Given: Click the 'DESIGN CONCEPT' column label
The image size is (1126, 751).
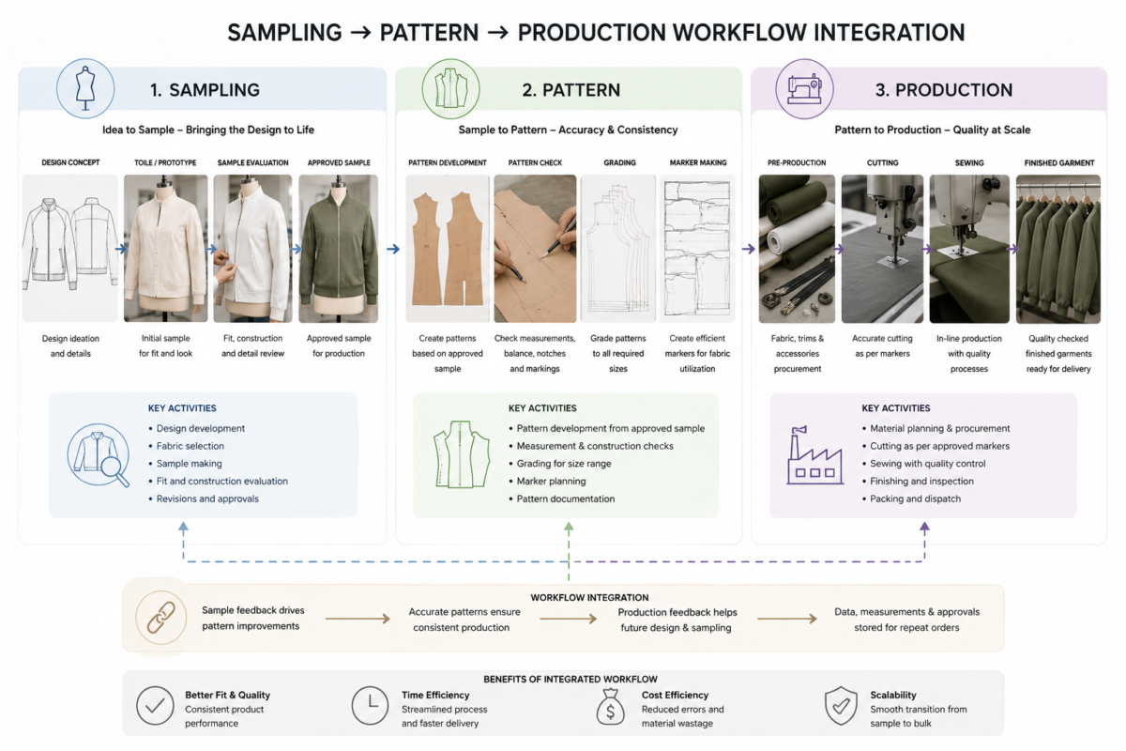Looking at the screenshot, I should click(x=70, y=162).
